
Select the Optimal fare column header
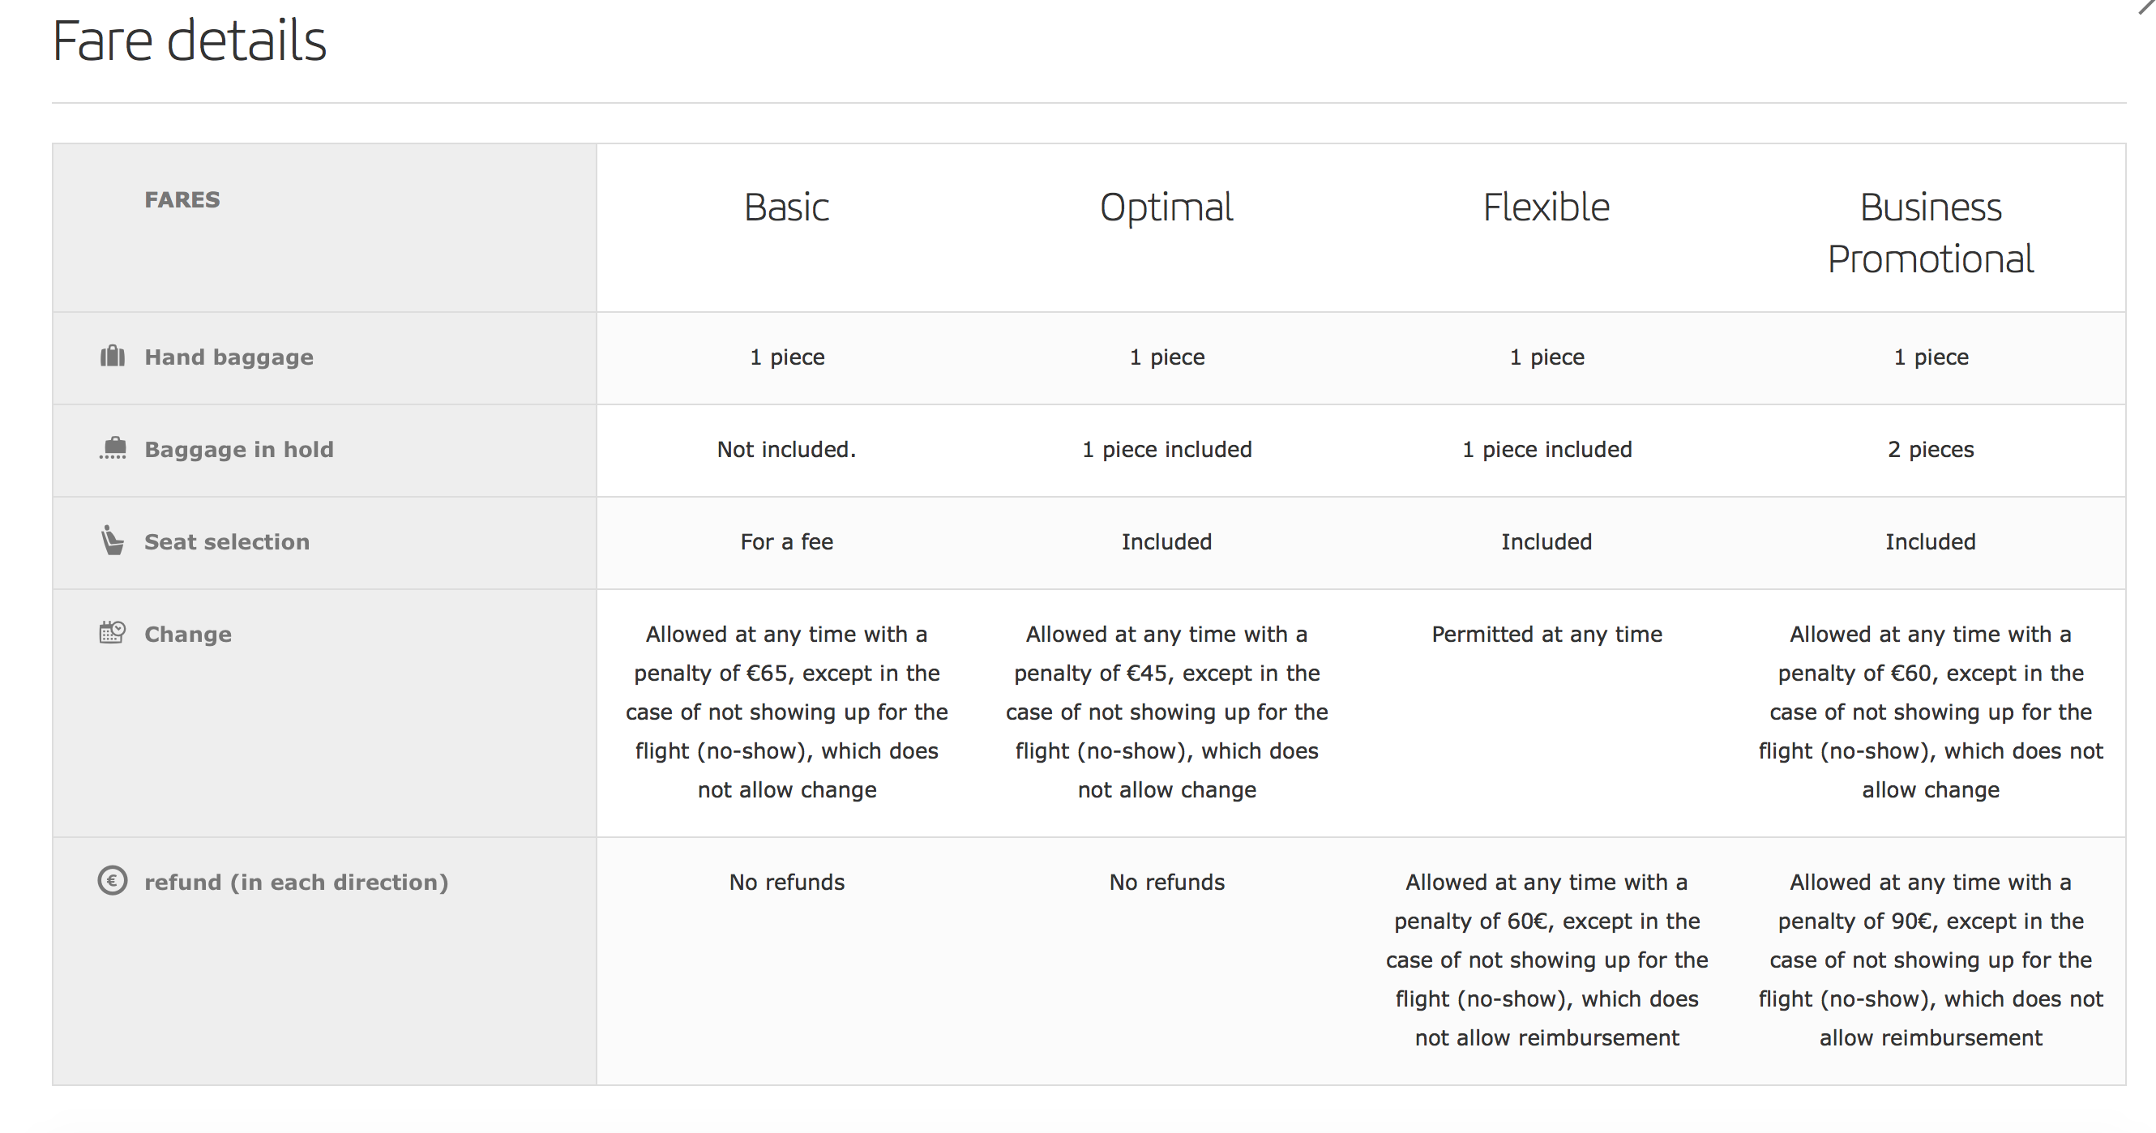coord(1166,207)
